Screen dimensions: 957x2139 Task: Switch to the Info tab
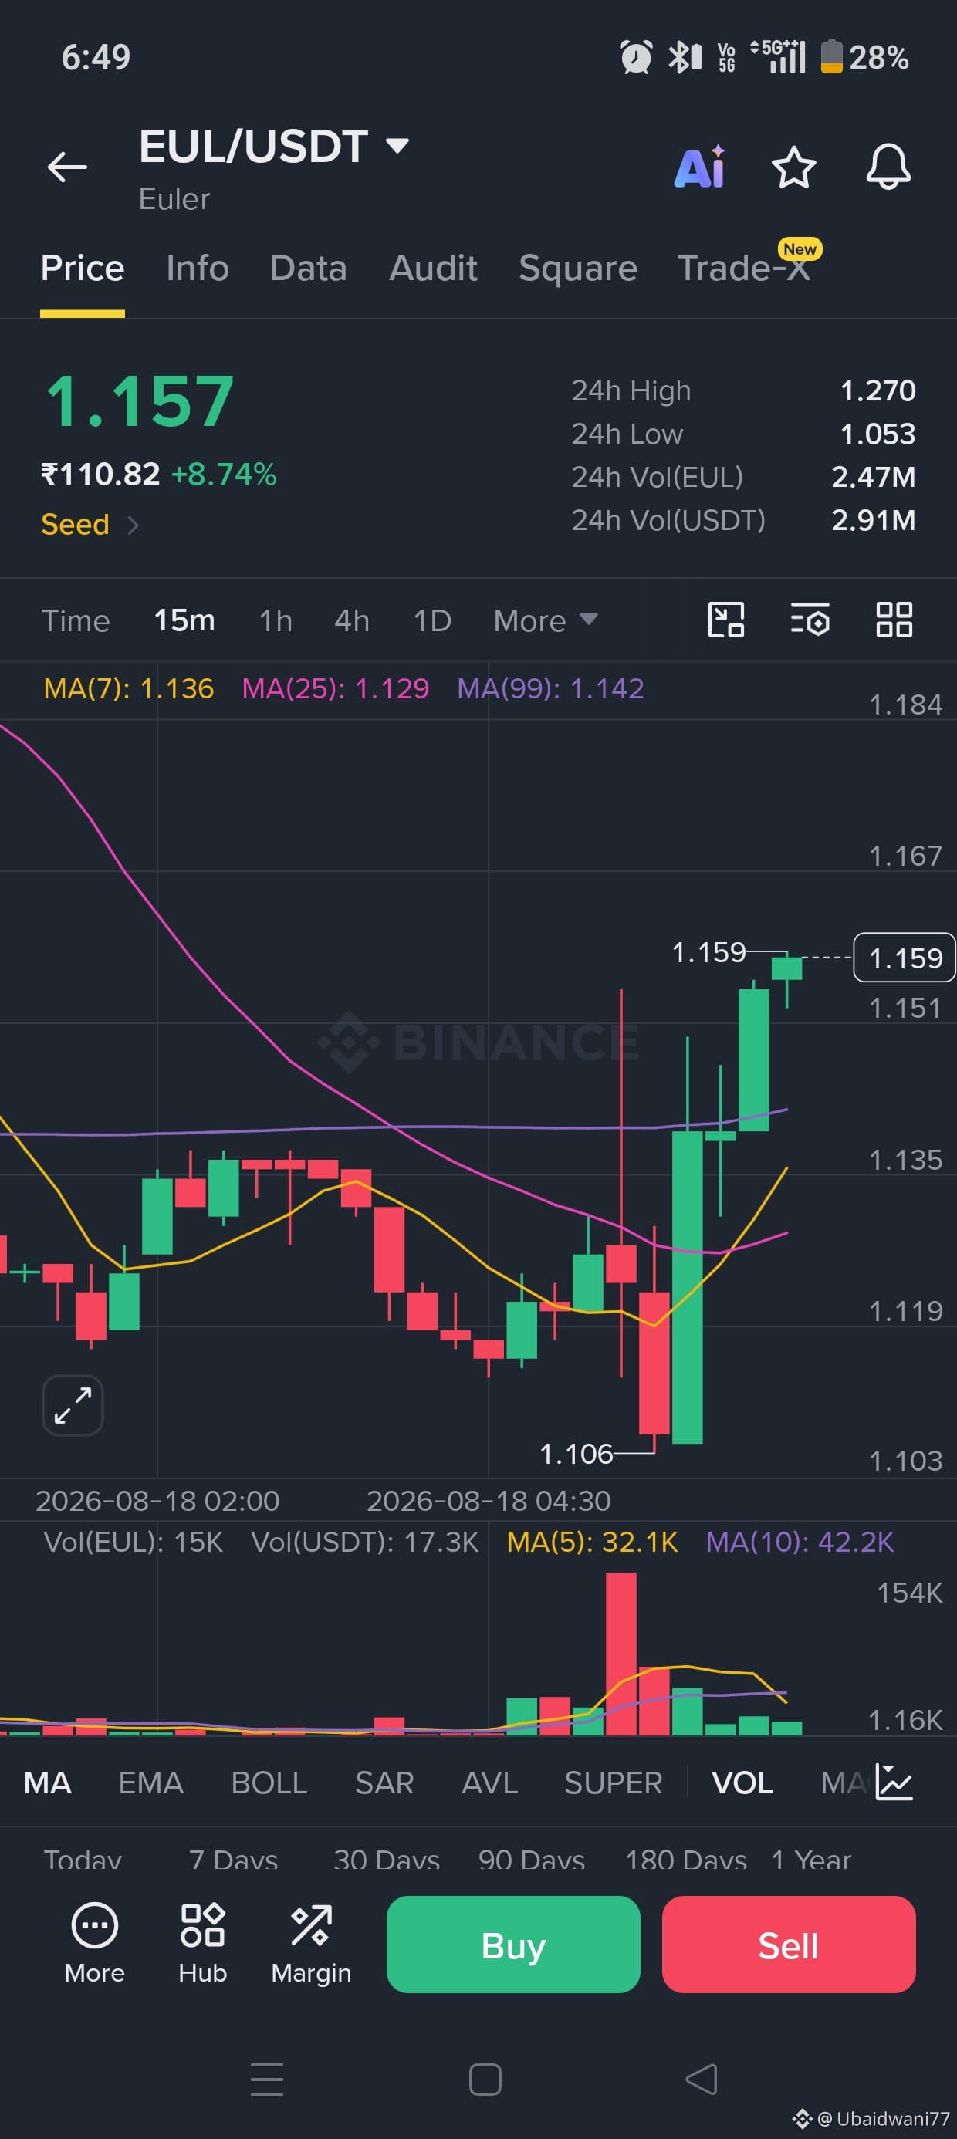pyautogui.click(x=197, y=269)
